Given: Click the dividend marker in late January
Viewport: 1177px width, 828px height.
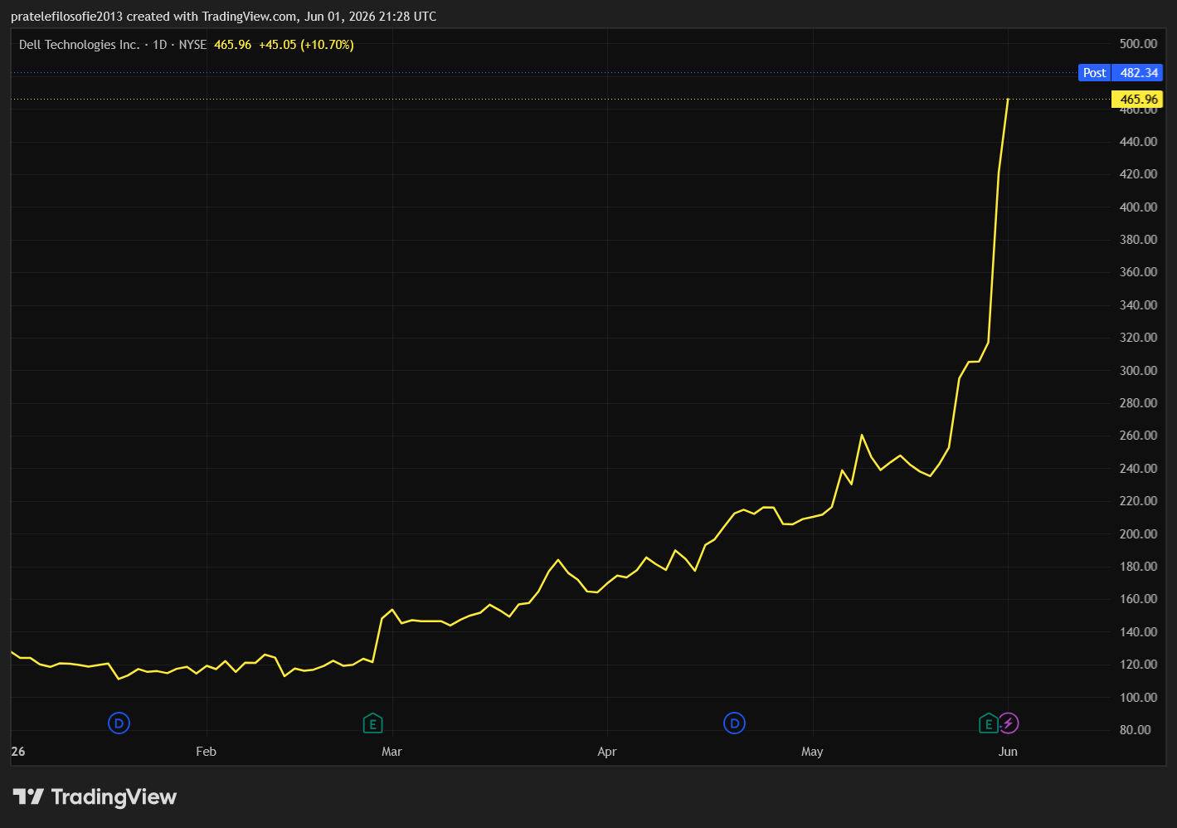Looking at the screenshot, I should (119, 723).
